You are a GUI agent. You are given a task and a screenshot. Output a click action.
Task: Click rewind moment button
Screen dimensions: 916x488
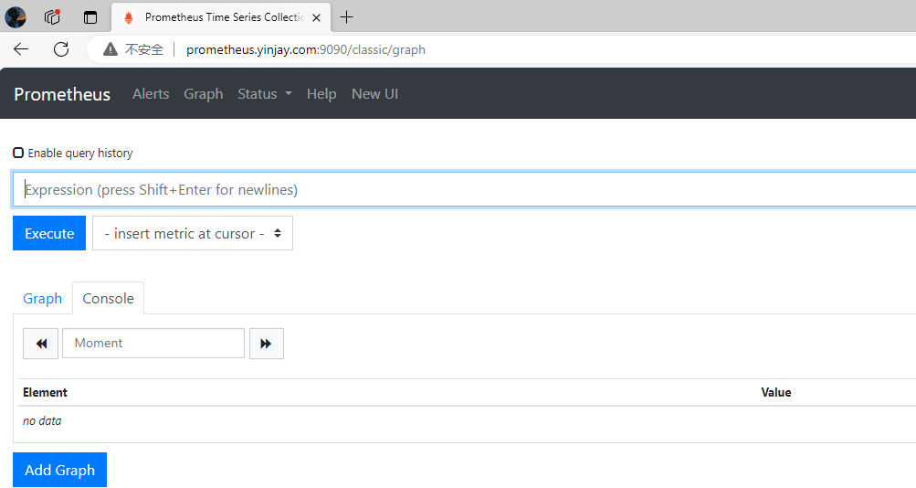(x=40, y=344)
